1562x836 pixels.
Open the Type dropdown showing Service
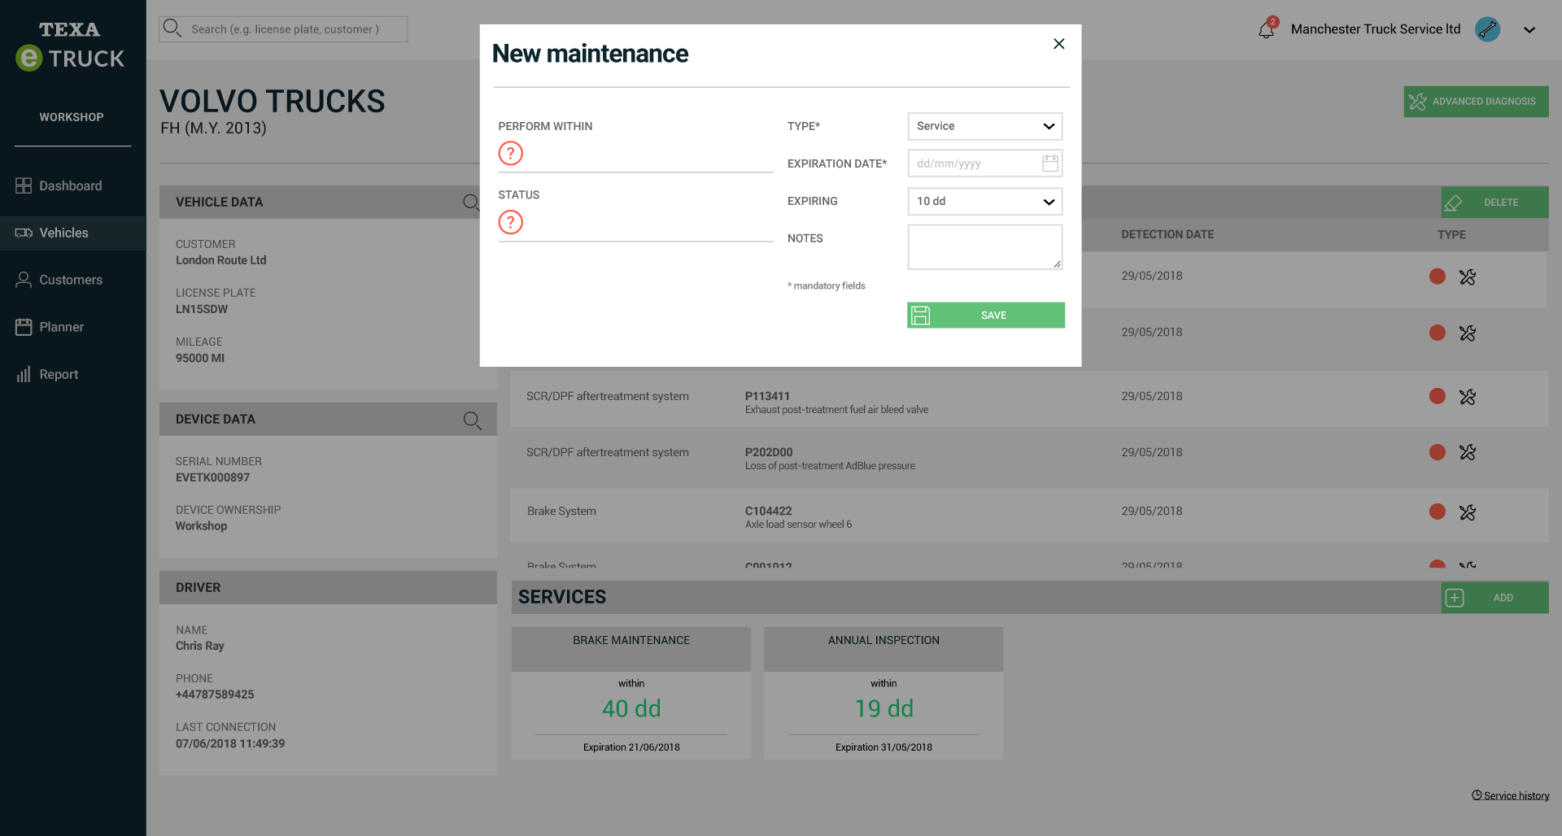click(984, 126)
